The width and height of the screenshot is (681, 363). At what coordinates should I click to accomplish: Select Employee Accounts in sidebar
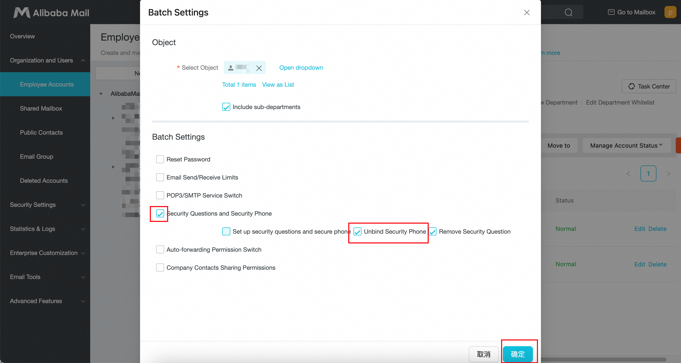45,84
